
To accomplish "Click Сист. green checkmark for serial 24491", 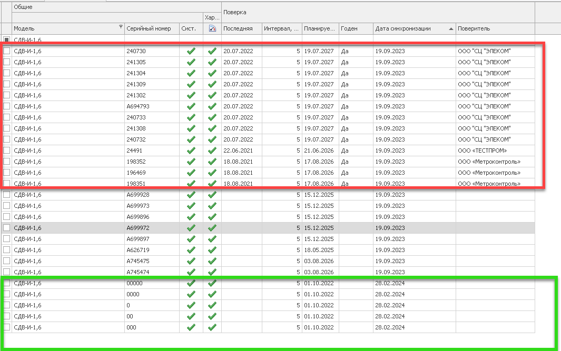I will [191, 151].
